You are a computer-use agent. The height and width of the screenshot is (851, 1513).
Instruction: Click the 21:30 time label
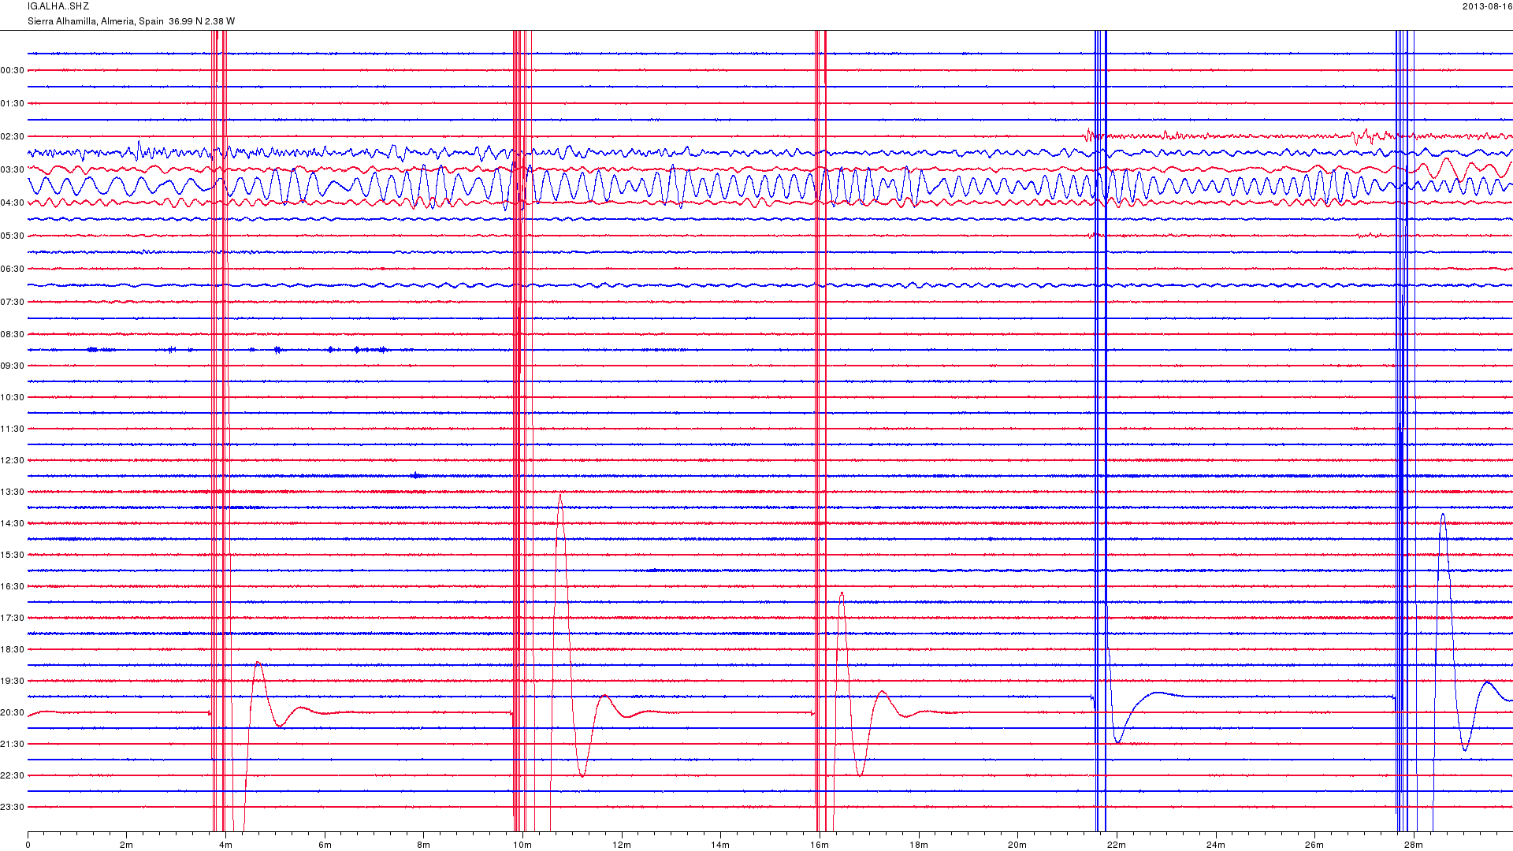pyautogui.click(x=13, y=744)
